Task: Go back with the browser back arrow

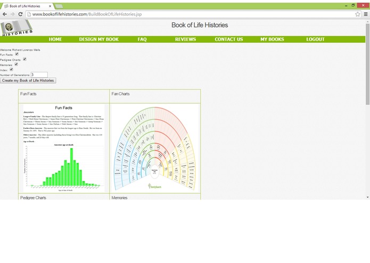Action: pyautogui.click(x=4, y=14)
